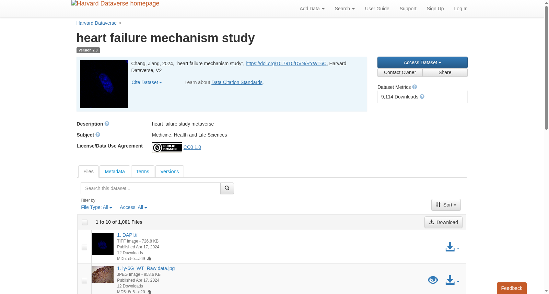The image size is (549, 294).
Task: Open the DAPI.tif file link
Action: click(x=128, y=235)
